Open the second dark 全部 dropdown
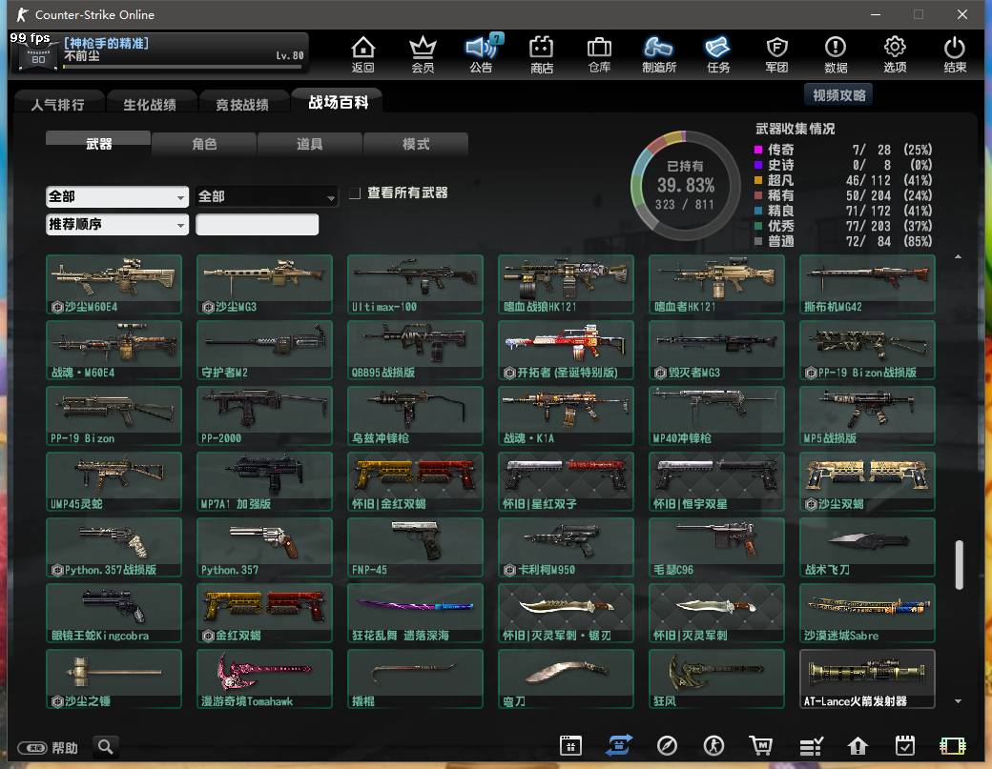The width and height of the screenshot is (992, 769). pos(266,196)
